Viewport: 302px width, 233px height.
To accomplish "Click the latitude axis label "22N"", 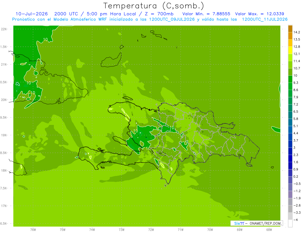I will pos(4,29).
